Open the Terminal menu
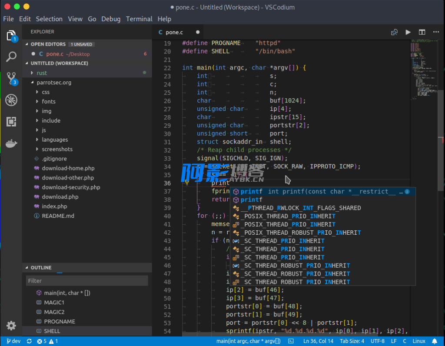Image resolution: width=445 pixels, height=346 pixels. (139, 19)
